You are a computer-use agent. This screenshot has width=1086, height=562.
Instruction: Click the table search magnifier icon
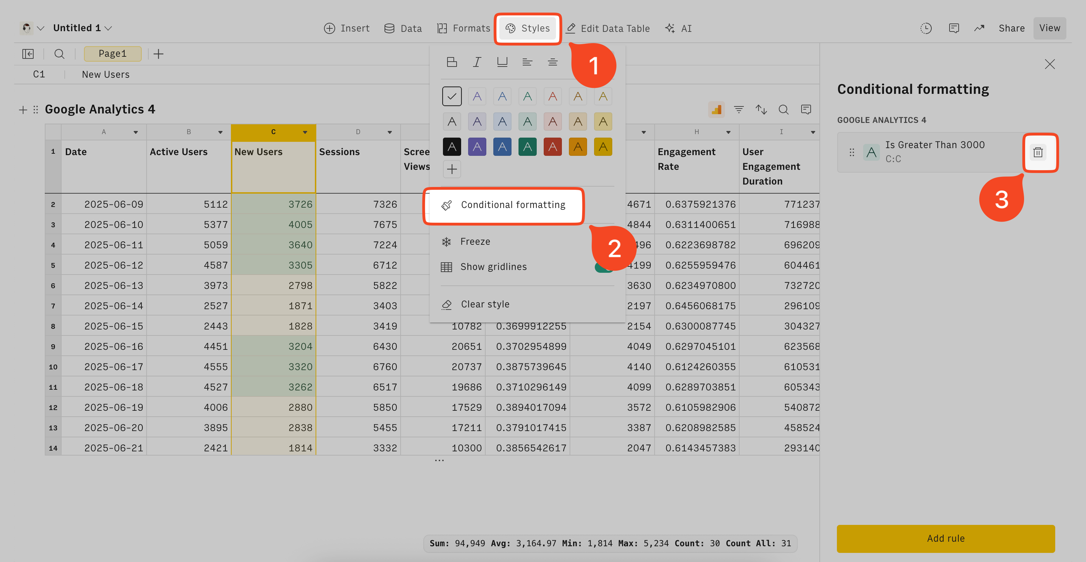pos(783,110)
